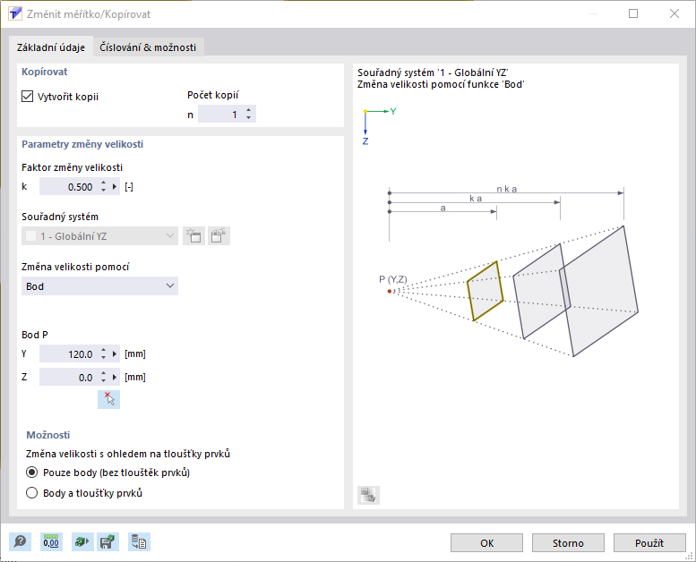696x562 pixels.
Task: Increase the number of copies n
Action: tap(249, 110)
